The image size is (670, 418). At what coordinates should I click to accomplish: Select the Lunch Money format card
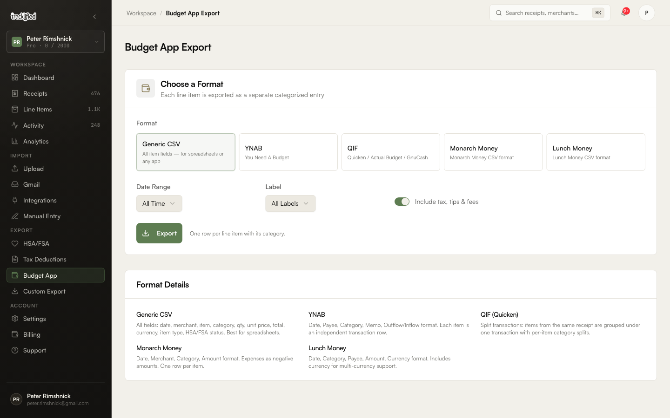click(596, 152)
